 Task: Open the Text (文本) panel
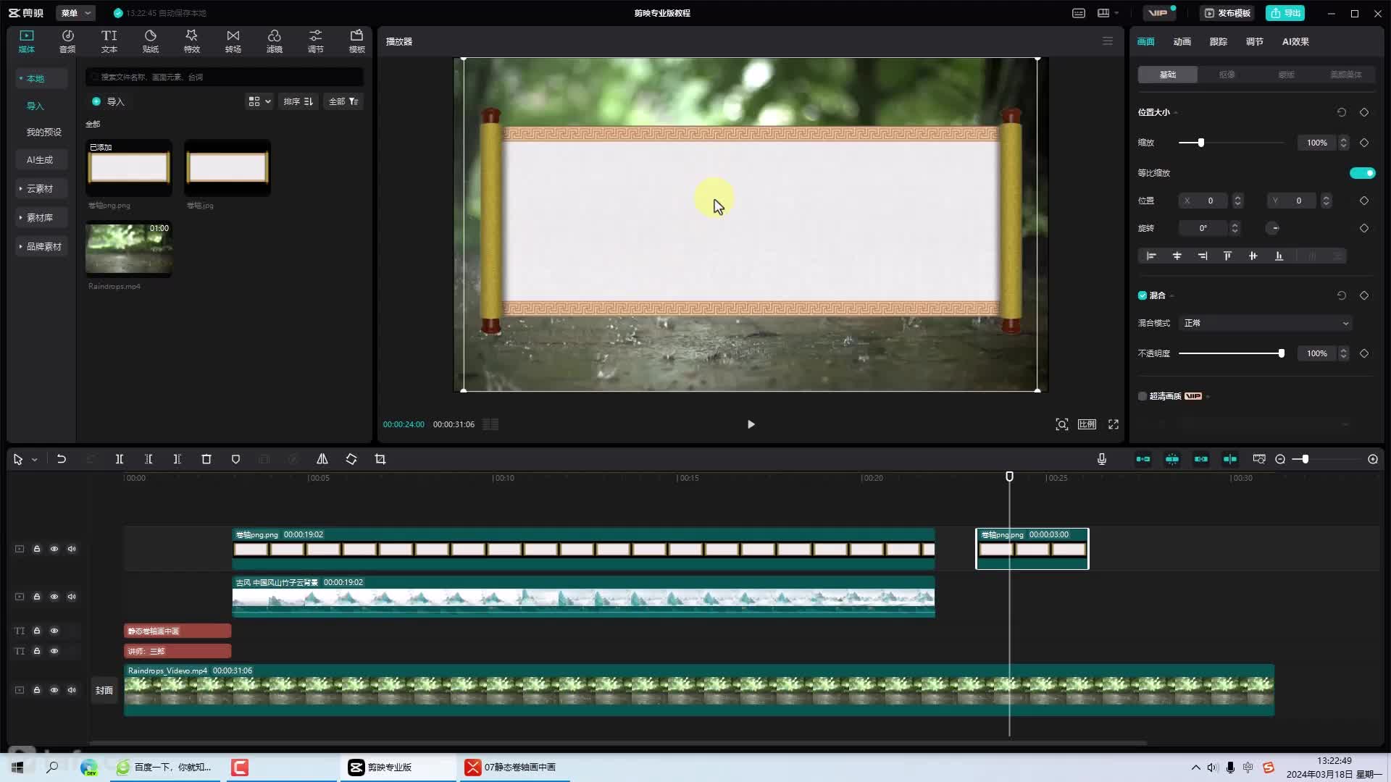(x=109, y=41)
